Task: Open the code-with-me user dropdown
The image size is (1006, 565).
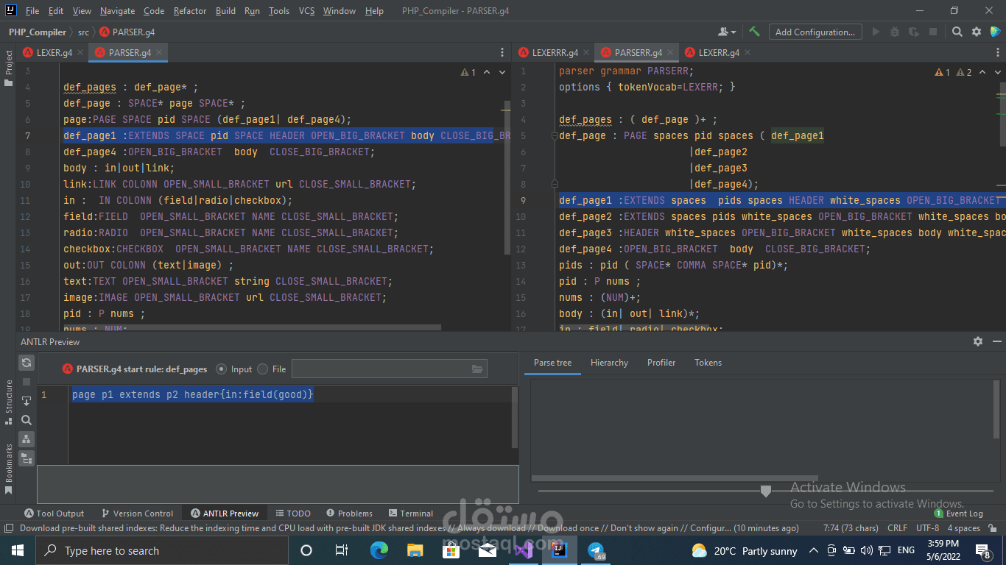Action: pyautogui.click(x=727, y=32)
